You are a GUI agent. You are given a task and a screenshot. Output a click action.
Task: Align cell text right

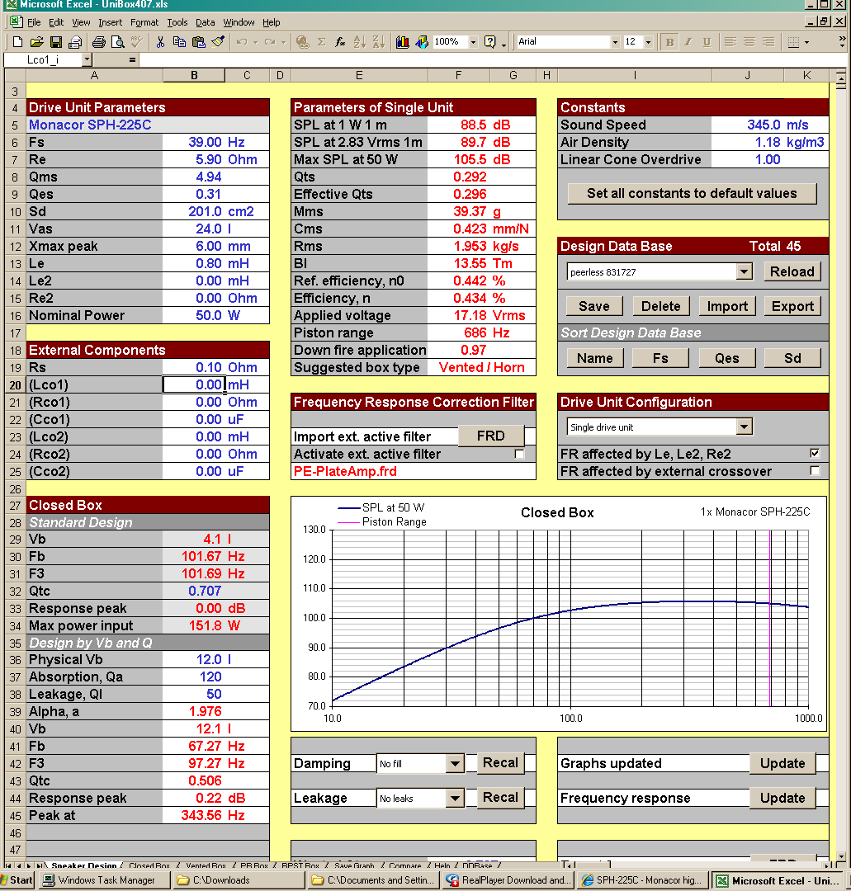[x=768, y=41]
